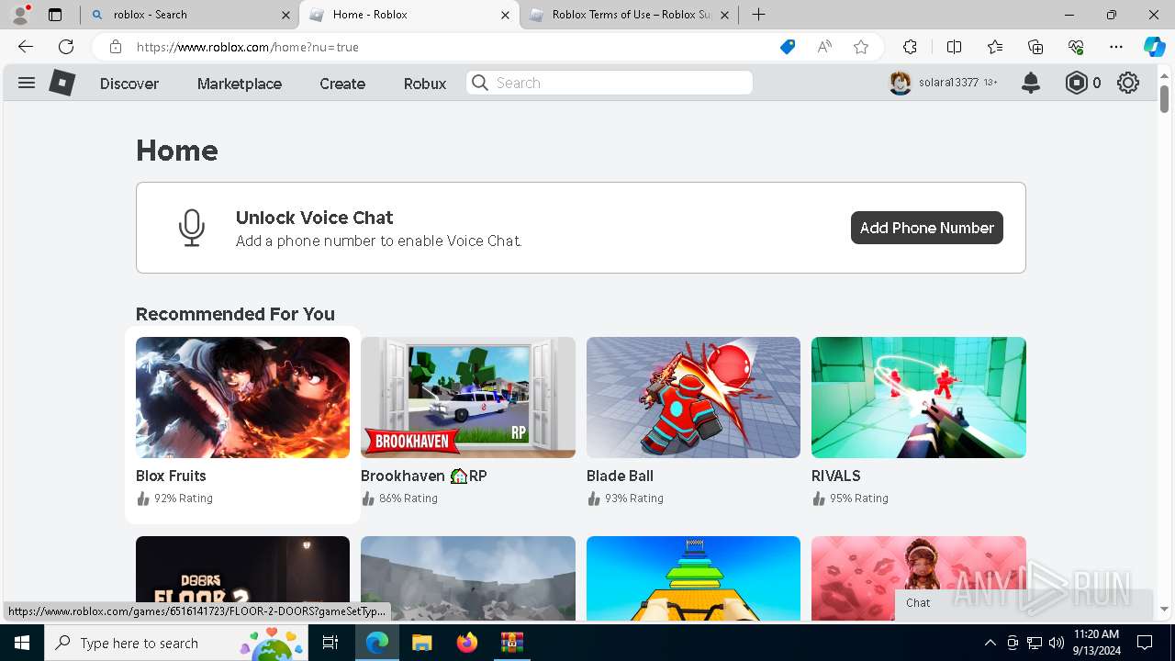Open the notifications bell
1175x661 pixels.
(x=1031, y=83)
